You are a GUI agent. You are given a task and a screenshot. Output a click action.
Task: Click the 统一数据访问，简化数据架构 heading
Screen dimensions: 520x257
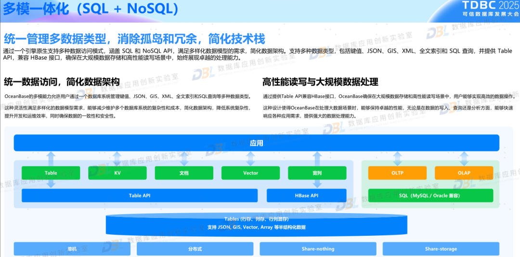click(62, 82)
